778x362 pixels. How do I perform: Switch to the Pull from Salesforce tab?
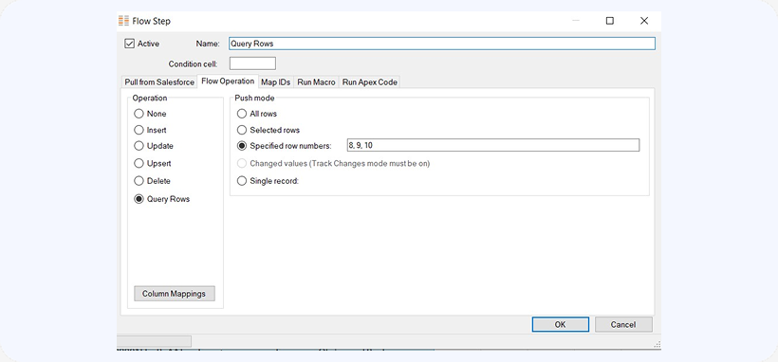tap(159, 82)
